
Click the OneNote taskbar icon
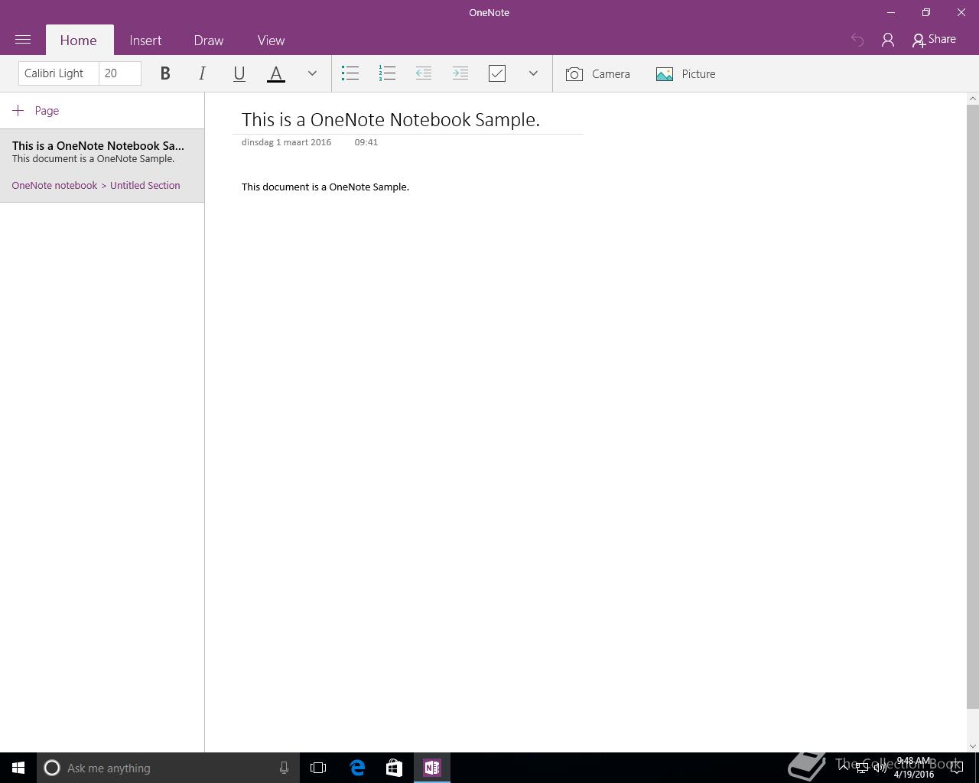[432, 768]
